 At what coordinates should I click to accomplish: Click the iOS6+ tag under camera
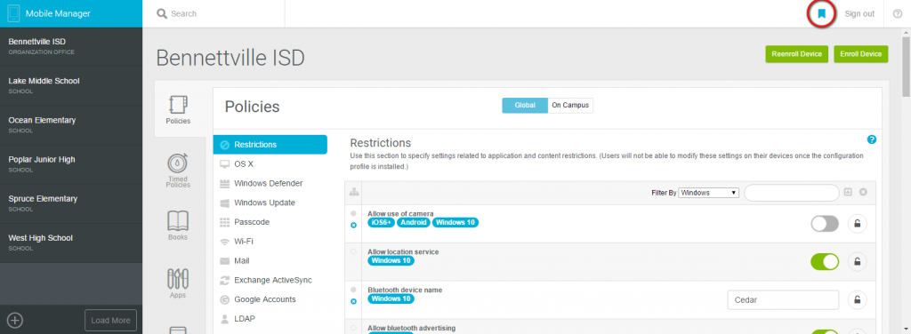tap(381, 222)
